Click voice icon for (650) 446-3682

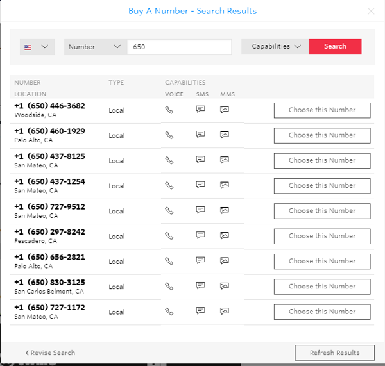pos(169,110)
